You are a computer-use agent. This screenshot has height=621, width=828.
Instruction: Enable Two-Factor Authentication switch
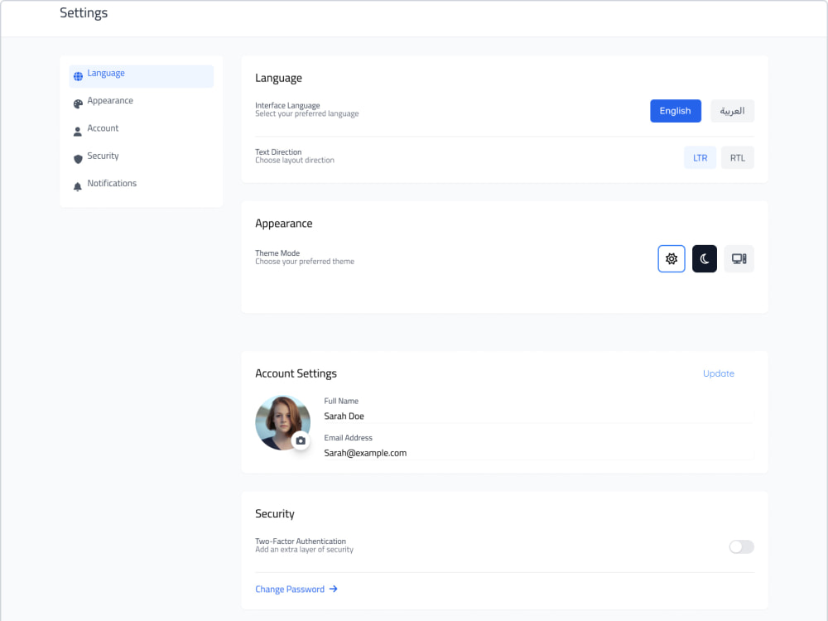[741, 547]
